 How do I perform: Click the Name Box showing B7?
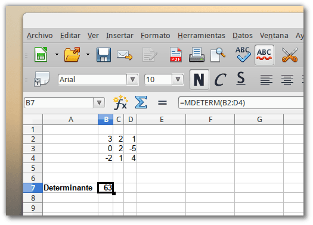coord(59,103)
